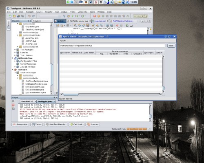Open the Debug menu
204x163 pixels.
coord(64,12)
